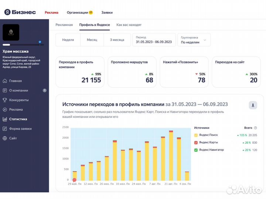This screenshot has width=266, height=199.
Task: Click the Нажатий «Позвонить» card
Action: click(184, 72)
